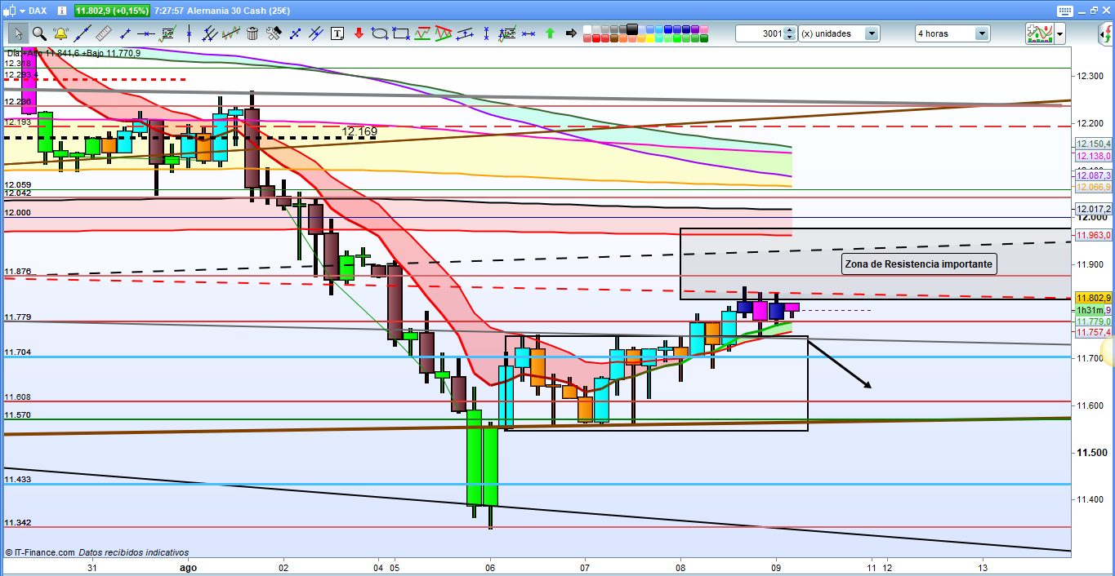
Task: Select the text annotation T tool
Action: 337,33
